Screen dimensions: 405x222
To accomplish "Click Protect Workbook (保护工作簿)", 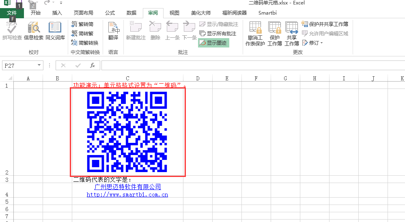I will coord(275,34).
